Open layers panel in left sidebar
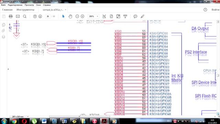The image size is (220, 124). pyautogui.click(x=3, y=37)
